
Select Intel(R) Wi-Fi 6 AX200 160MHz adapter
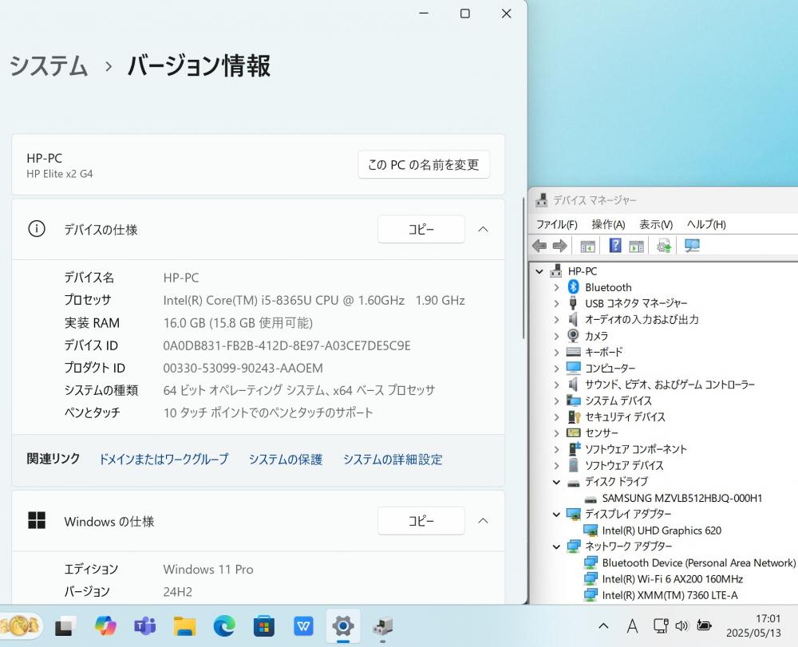[x=672, y=579]
